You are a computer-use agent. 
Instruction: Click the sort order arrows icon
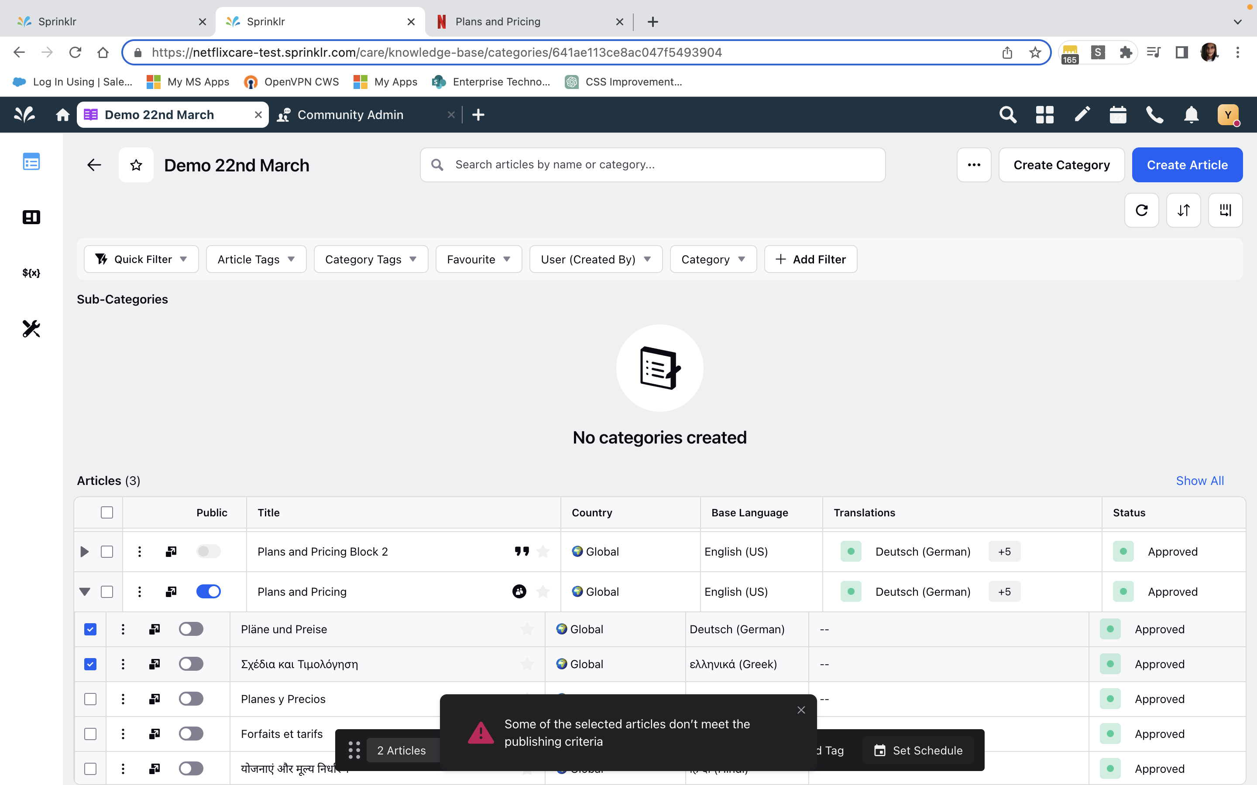click(1183, 210)
